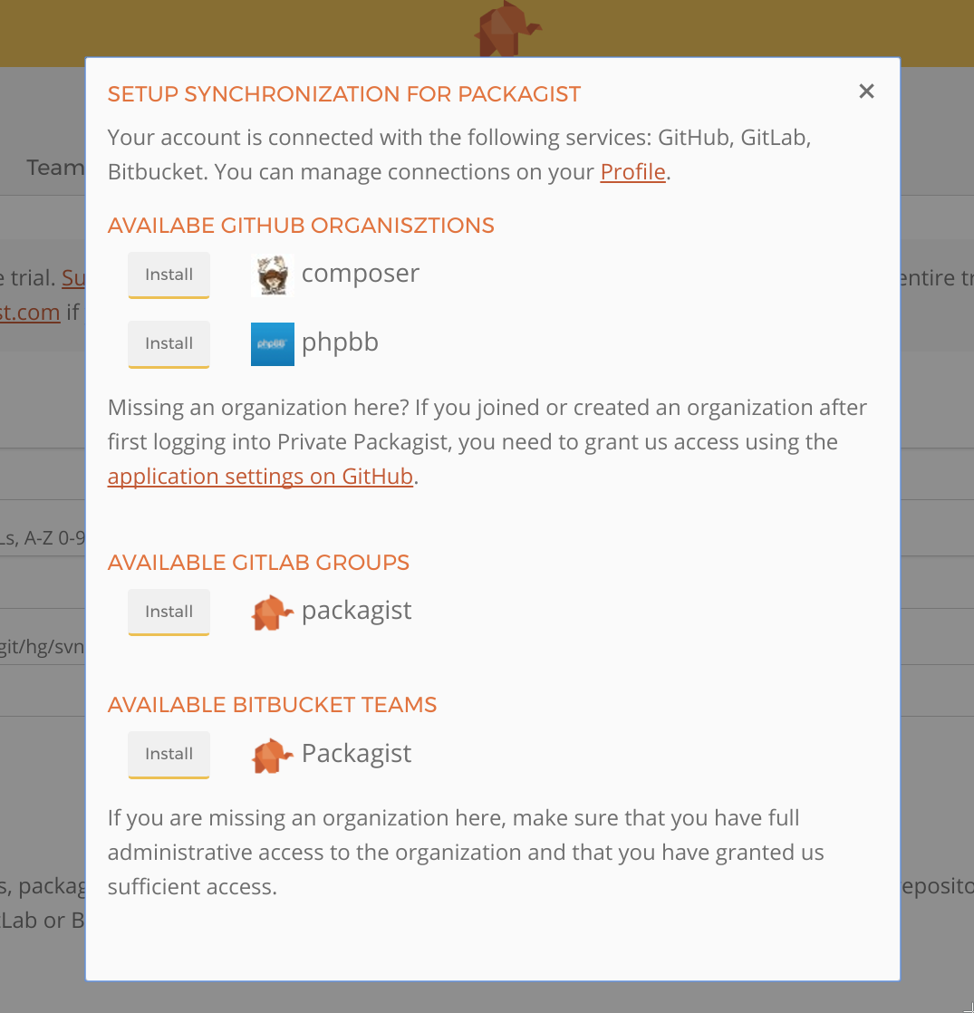The width and height of the screenshot is (974, 1013).
Task: Click the Packagist elephant logo in header
Action: pos(507,28)
